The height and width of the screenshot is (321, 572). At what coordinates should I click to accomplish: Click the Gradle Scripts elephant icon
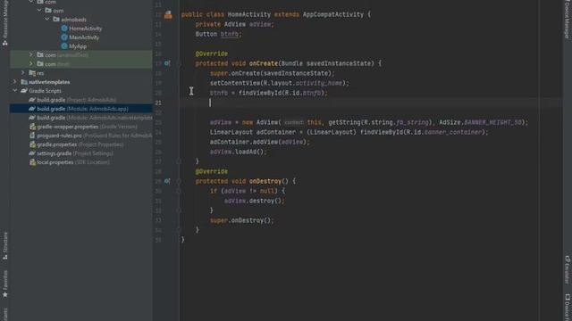point(24,91)
